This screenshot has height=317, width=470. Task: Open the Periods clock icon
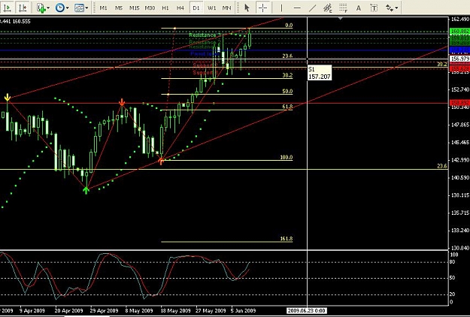pyautogui.click(x=60, y=8)
